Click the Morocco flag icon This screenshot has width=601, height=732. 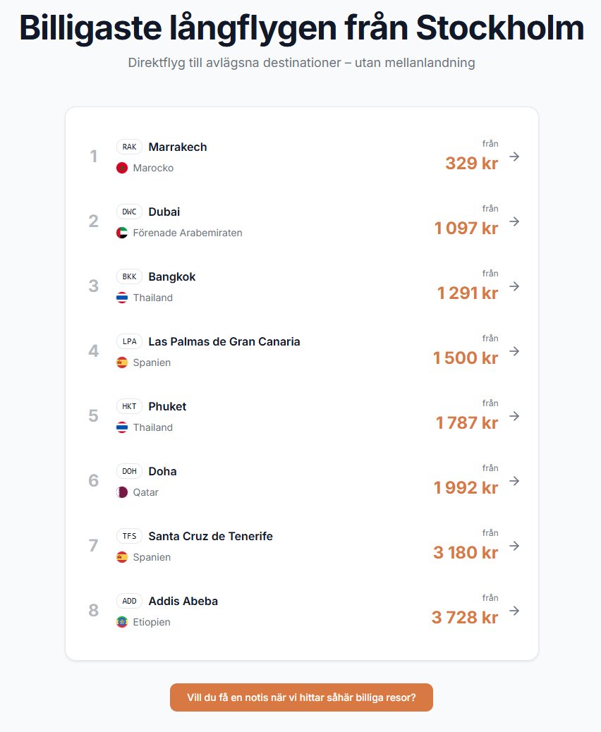tap(122, 168)
